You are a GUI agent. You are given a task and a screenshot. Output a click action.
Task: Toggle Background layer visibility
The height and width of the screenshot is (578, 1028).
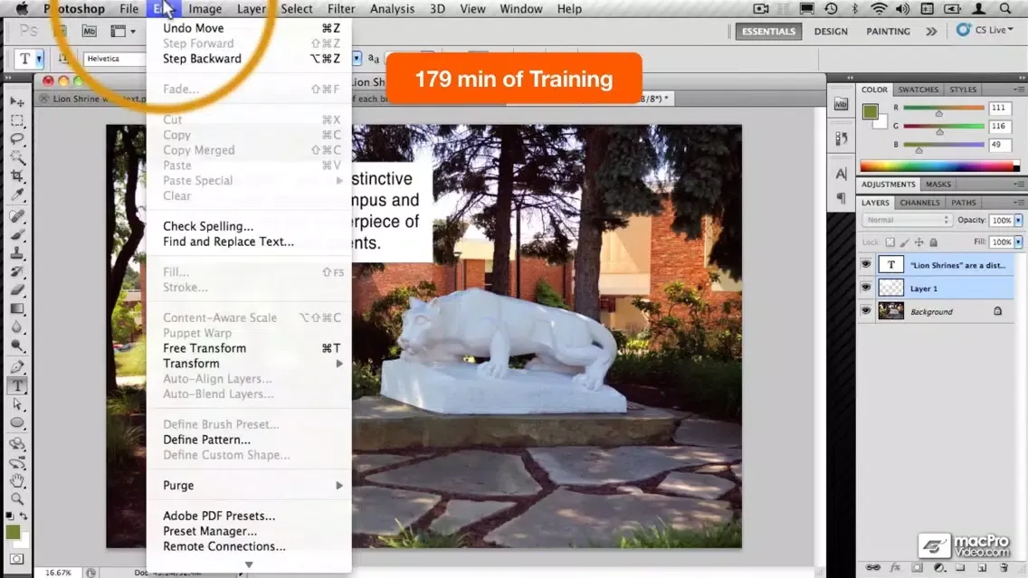pos(866,311)
